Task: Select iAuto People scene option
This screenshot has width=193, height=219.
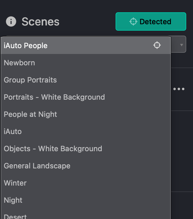Action: pos(26,46)
